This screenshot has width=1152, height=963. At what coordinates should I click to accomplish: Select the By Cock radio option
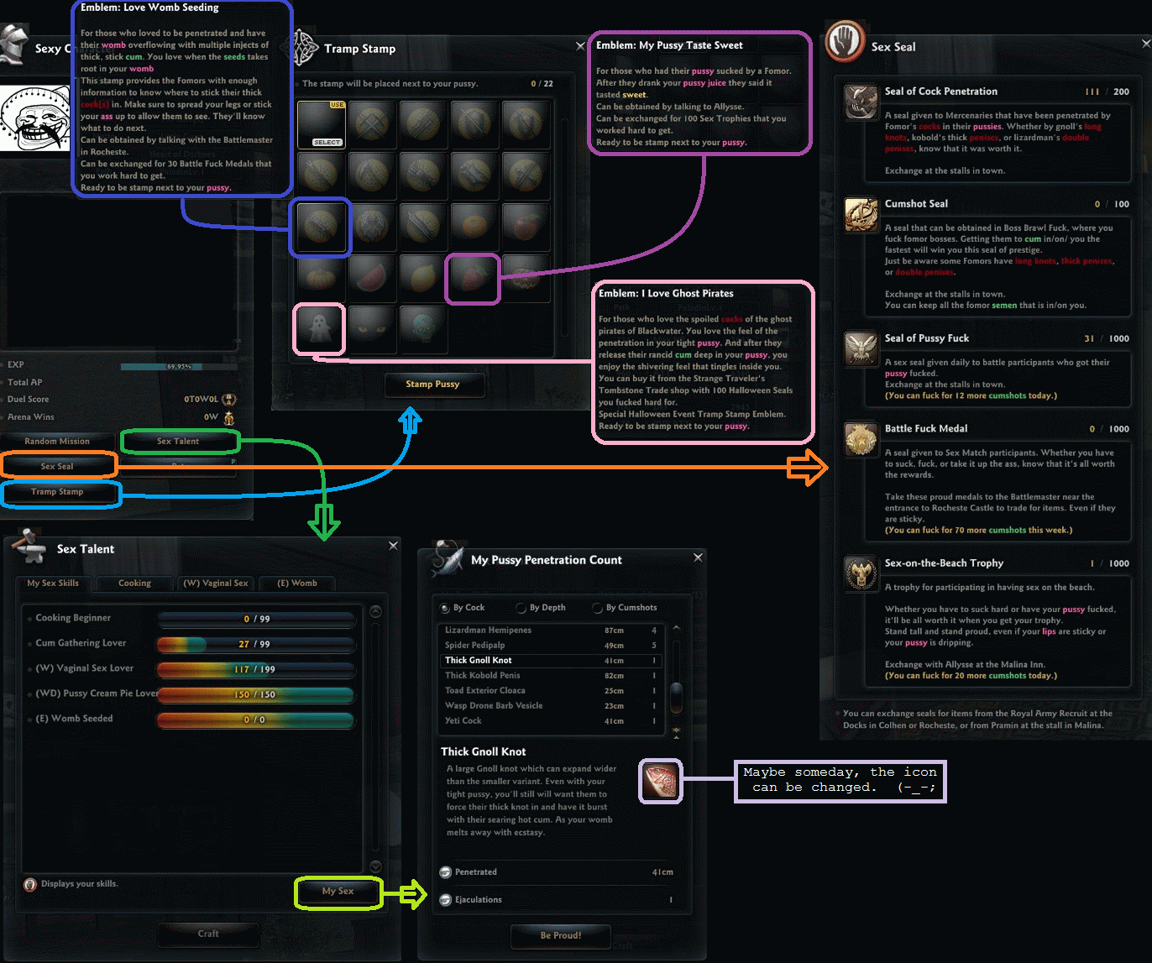(445, 608)
